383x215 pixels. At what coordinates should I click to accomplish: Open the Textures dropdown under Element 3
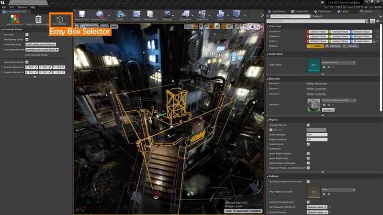[x=328, y=110]
